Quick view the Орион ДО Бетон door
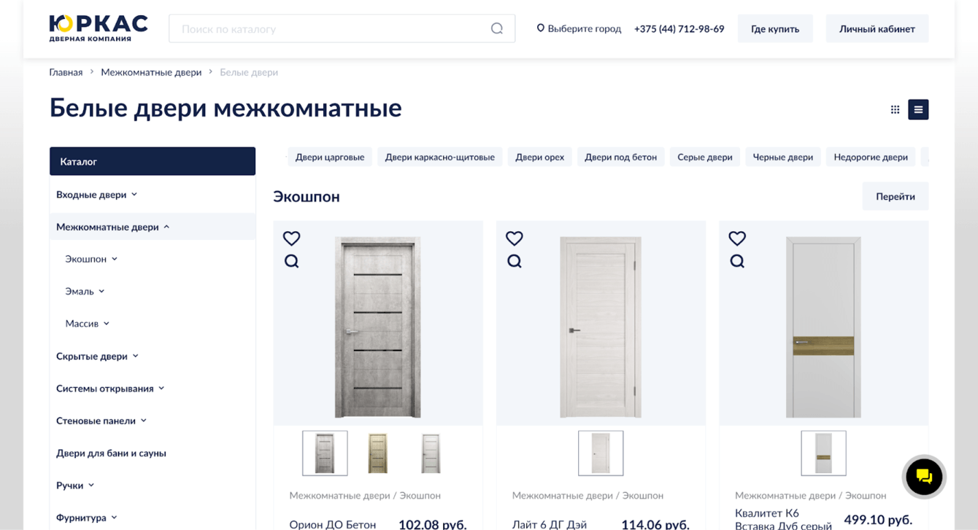Screen dimensions: 978x530 click(x=291, y=261)
